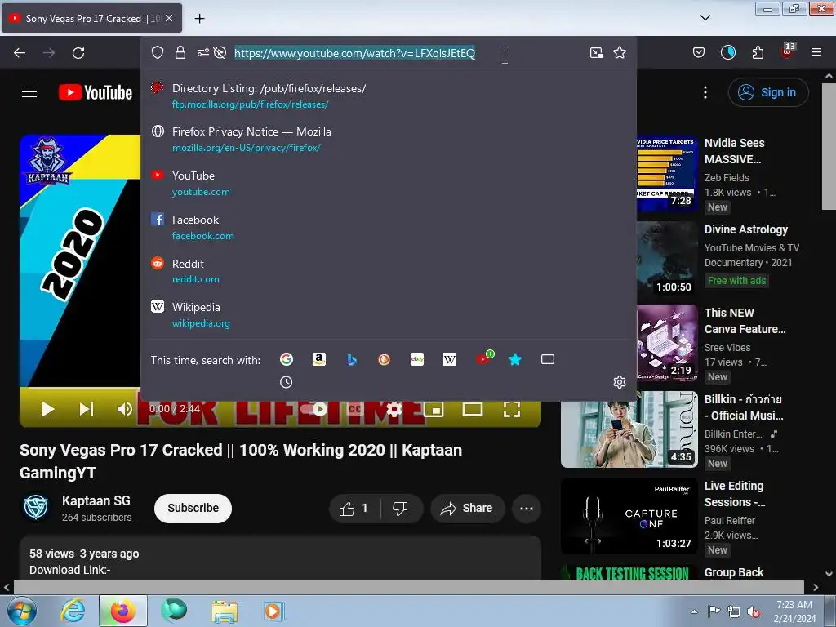Switch to miniplayer mode
The image size is (836, 627).
click(x=434, y=409)
